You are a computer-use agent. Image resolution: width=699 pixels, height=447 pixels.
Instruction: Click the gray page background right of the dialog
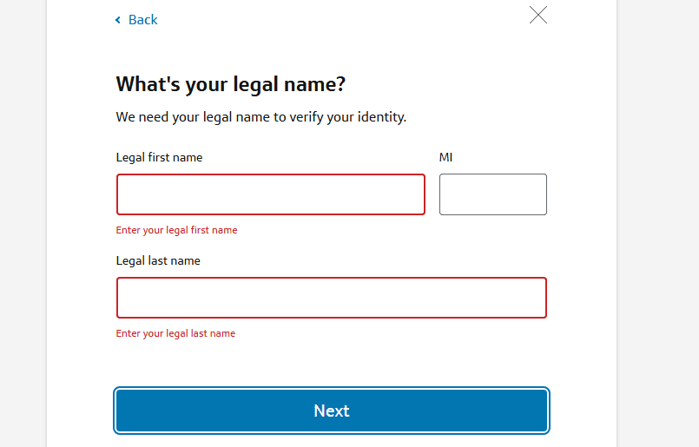pyautogui.click(x=658, y=223)
